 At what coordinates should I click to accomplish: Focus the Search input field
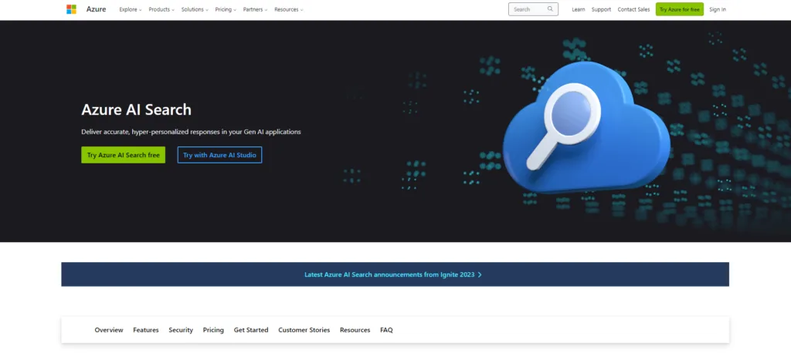(533, 9)
